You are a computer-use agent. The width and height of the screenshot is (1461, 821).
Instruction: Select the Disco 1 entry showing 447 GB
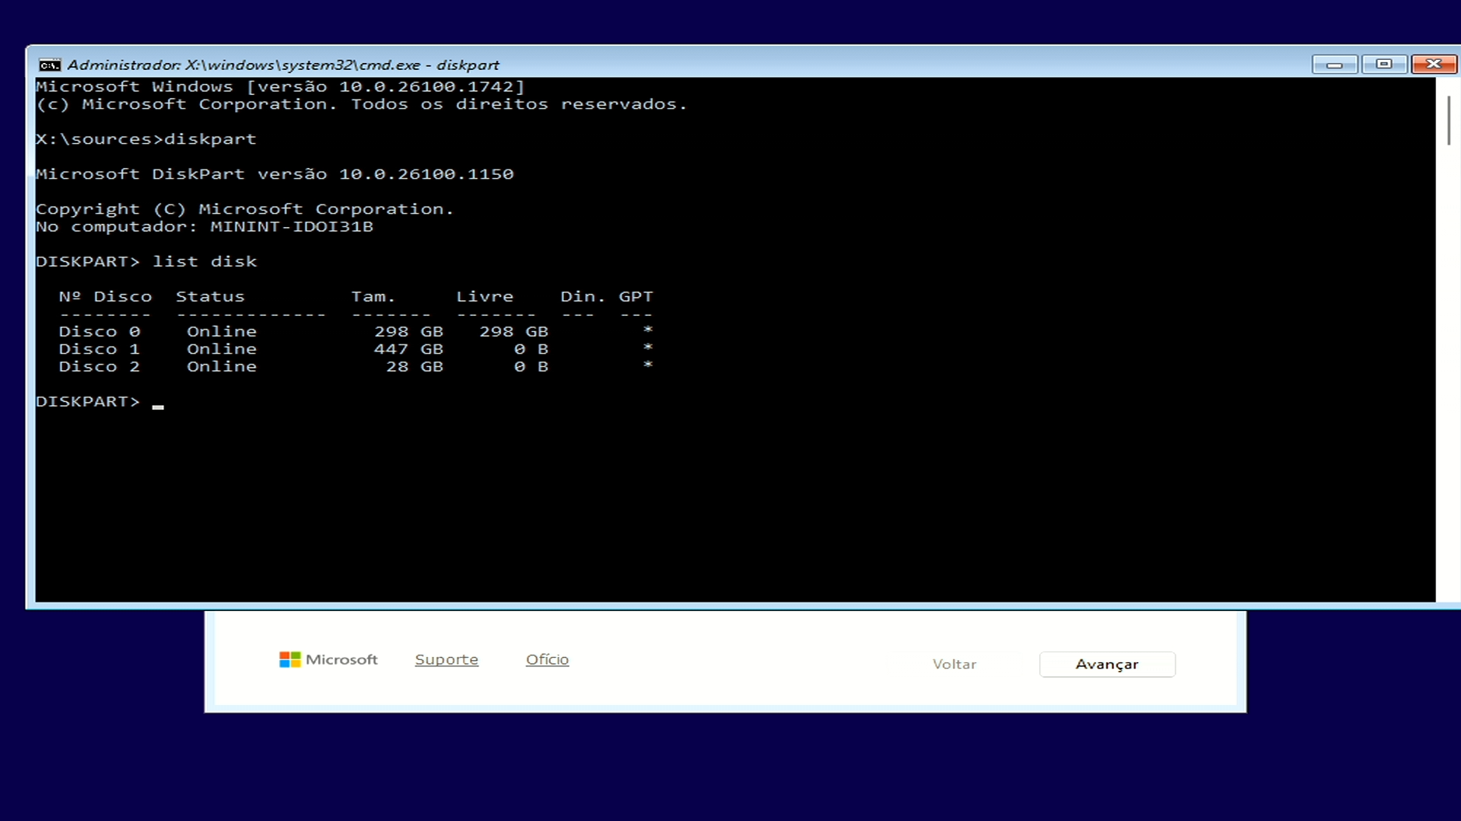100,348
